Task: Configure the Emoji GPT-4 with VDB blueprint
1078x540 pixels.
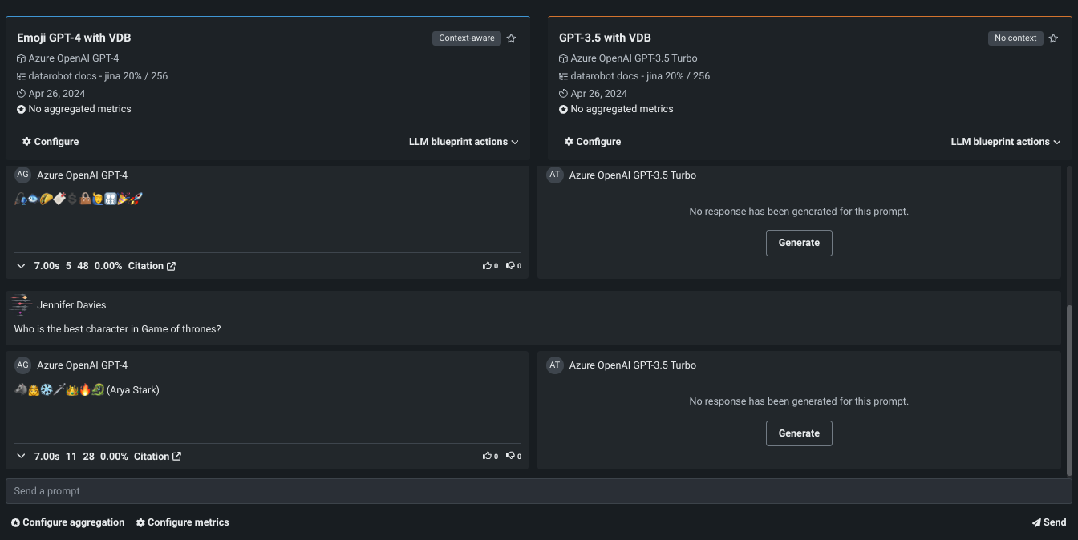Action: (51, 142)
